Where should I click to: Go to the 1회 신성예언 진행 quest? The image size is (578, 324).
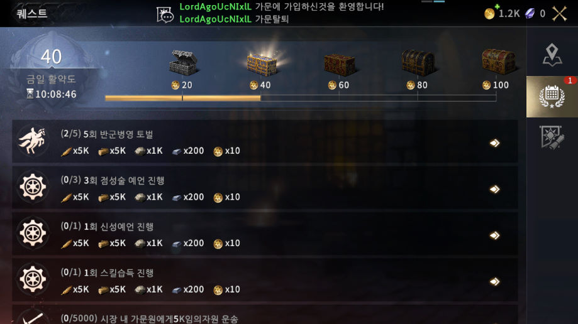(495, 235)
